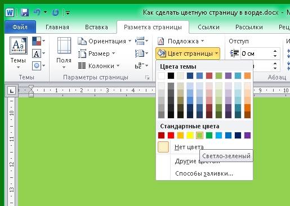Pick green standard color swatch
Viewport: 290px width, 206px height.
[x=209, y=135]
